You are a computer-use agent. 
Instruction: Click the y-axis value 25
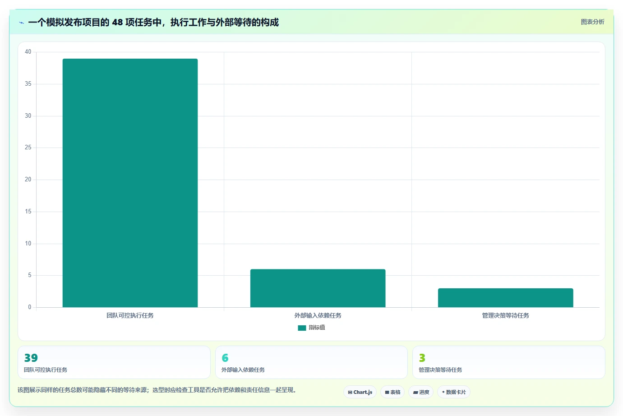[x=28, y=148]
